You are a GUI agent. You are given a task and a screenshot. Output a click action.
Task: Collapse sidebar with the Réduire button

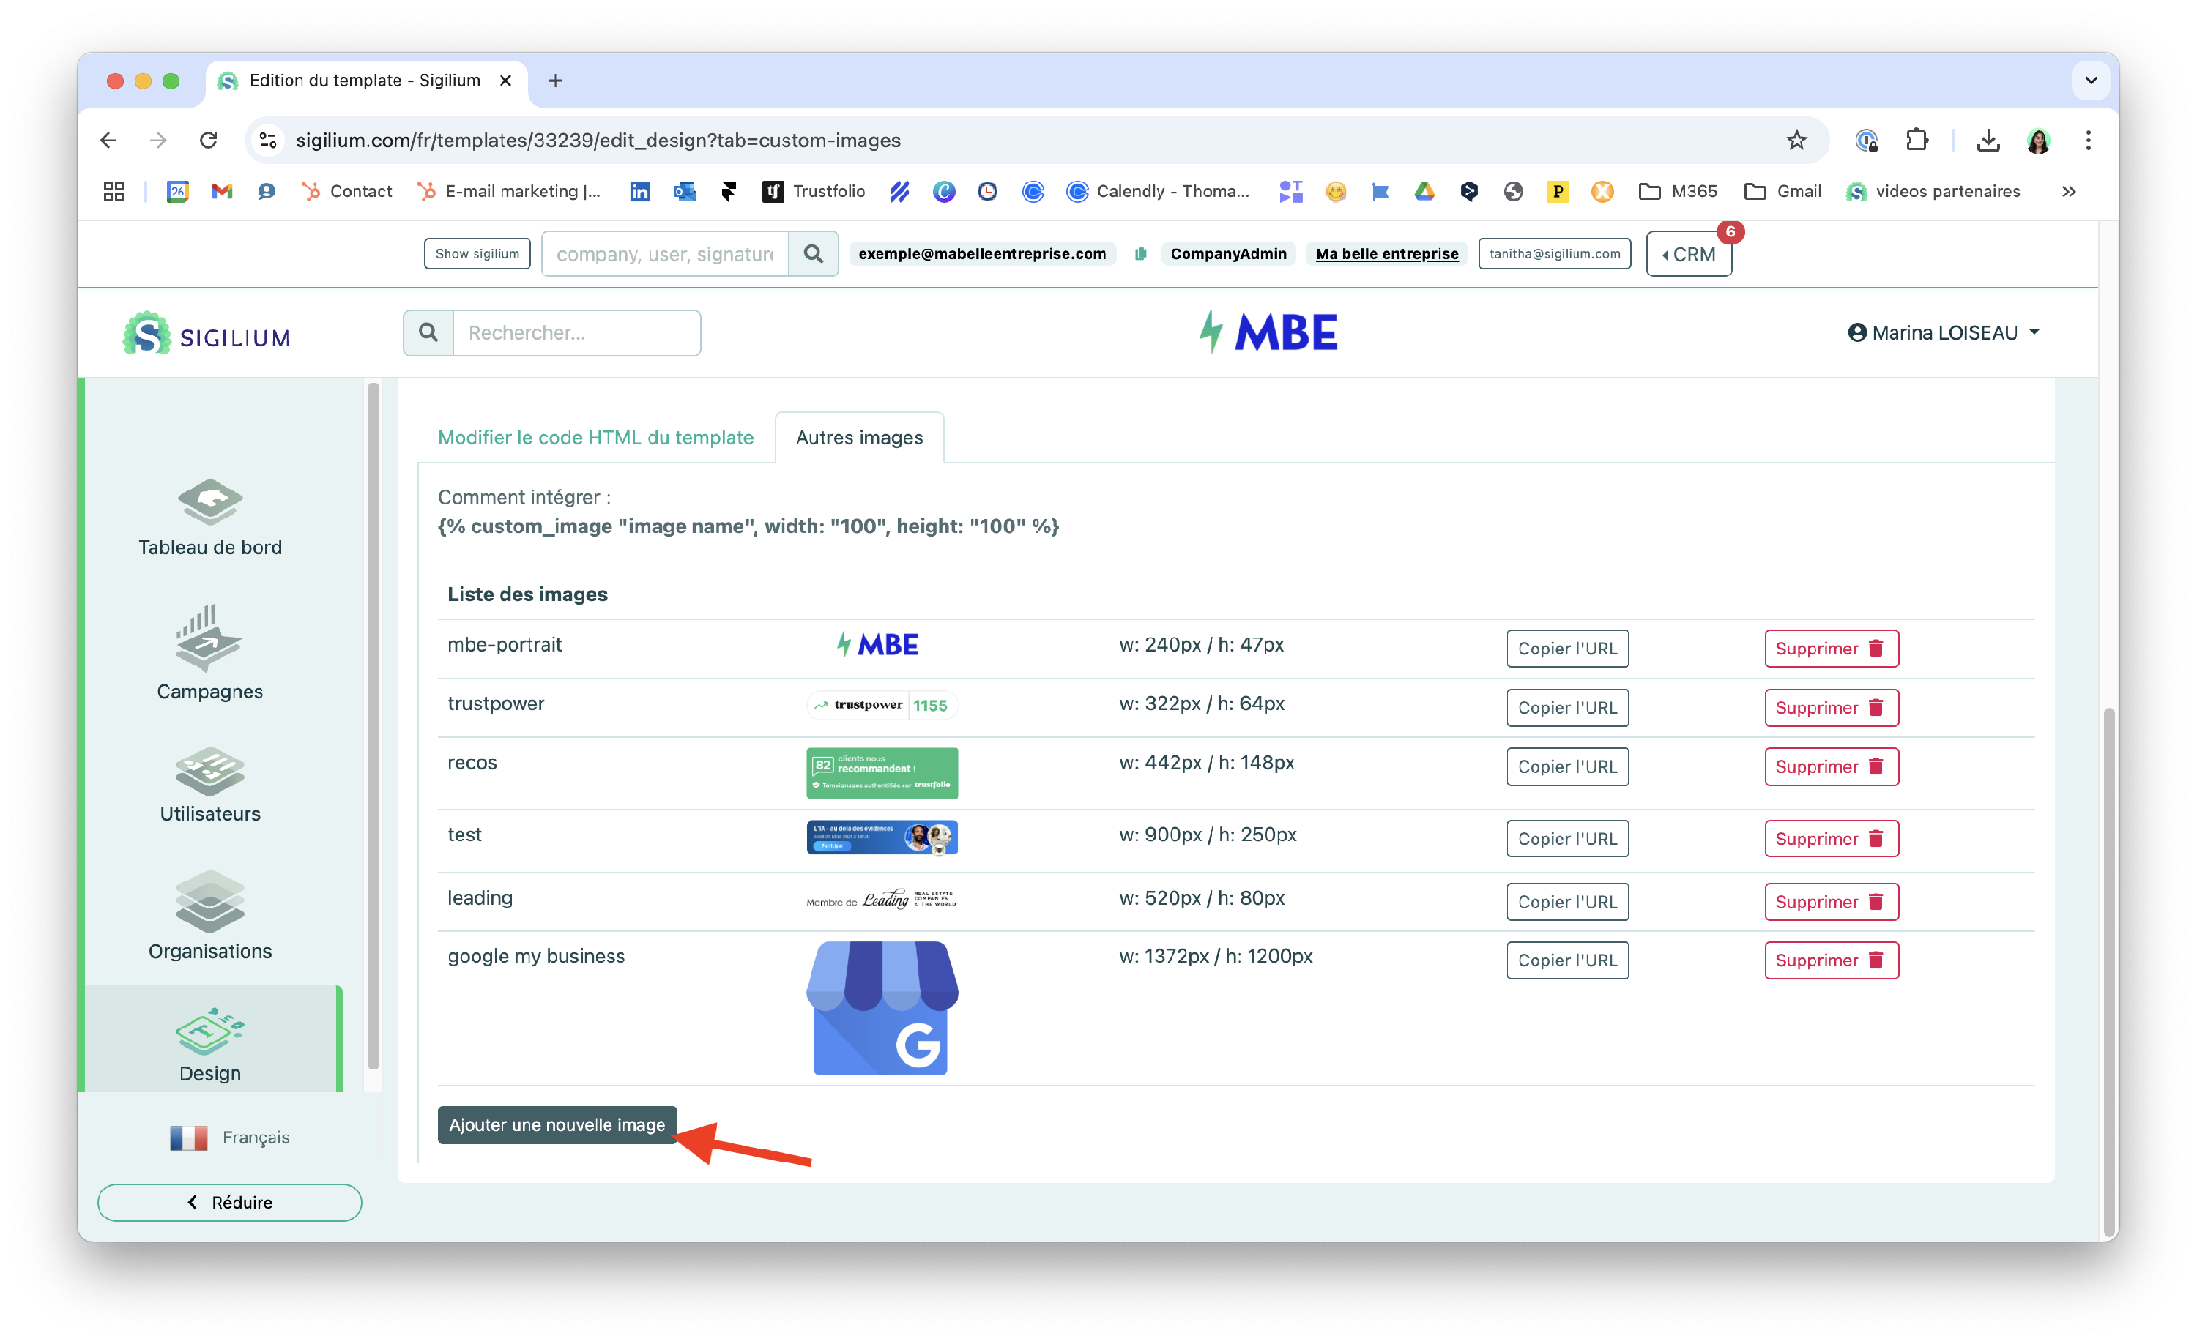230,1202
